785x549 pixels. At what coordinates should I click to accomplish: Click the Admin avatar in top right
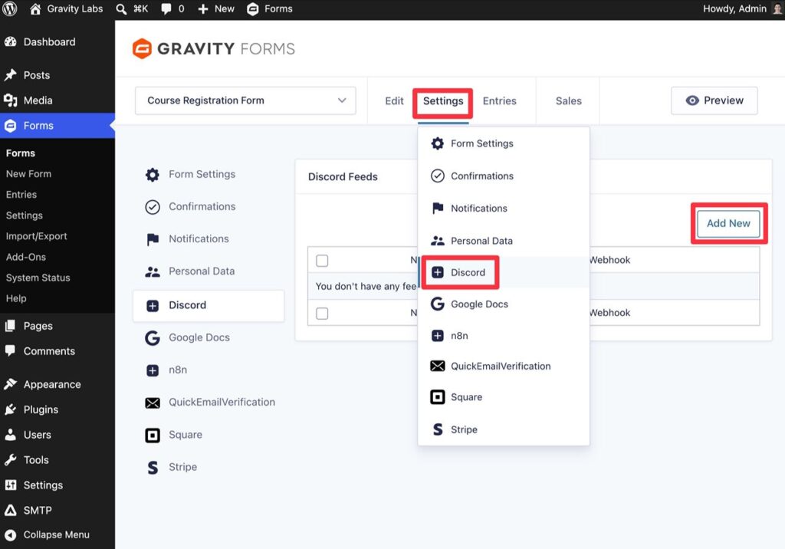777,9
